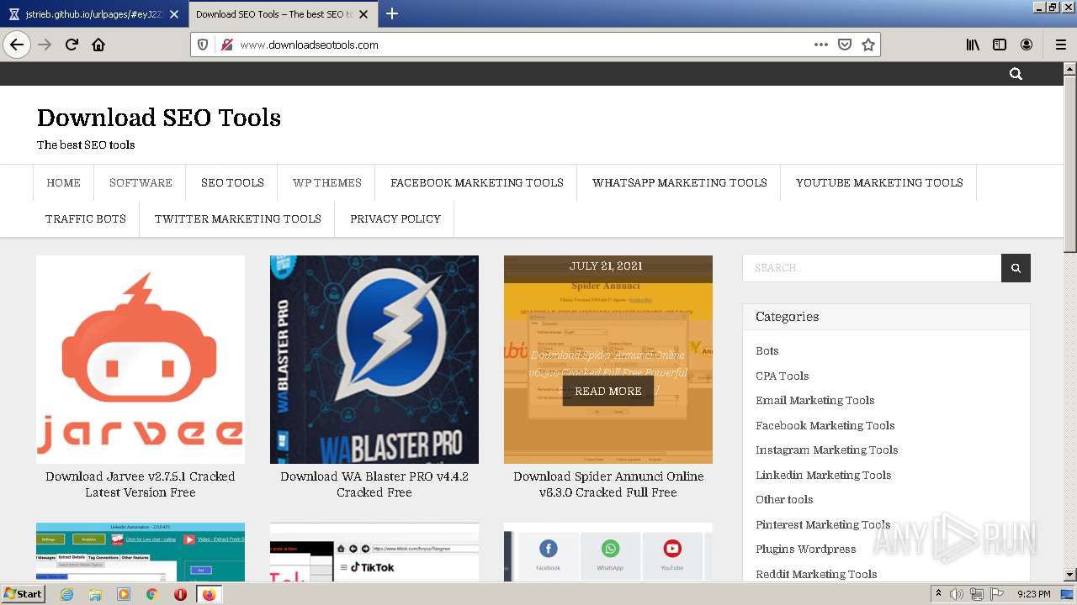Launch Internet Explorer from taskbar
Image resolution: width=1077 pixels, height=605 pixels.
point(67,594)
